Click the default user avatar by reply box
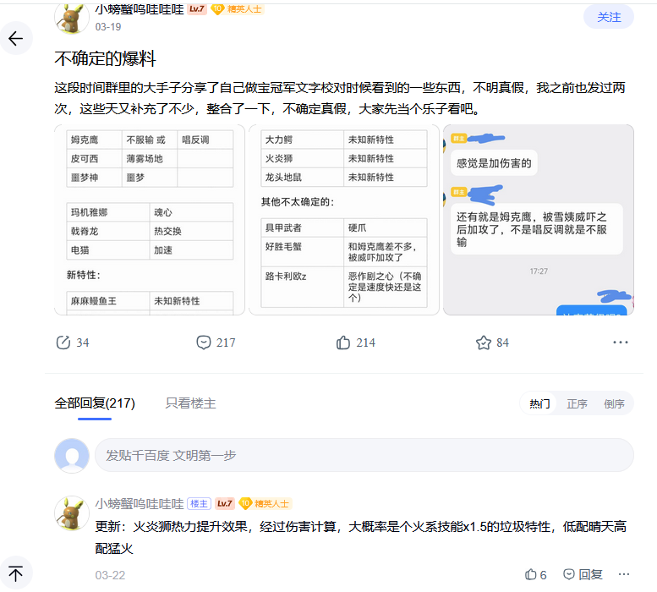 [x=72, y=455]
